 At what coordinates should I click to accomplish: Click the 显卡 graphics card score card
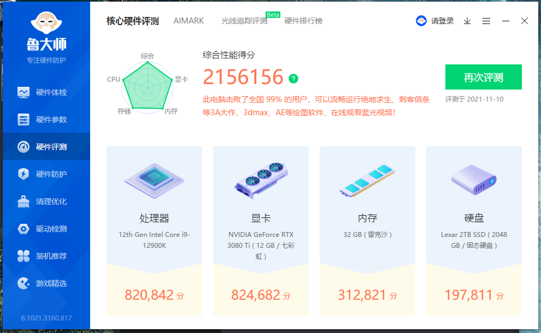coord(261,230)
